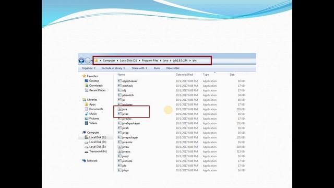Sort by the Date modified column header
The height and width of the screenshot is (188, 334).
(184, 75)
